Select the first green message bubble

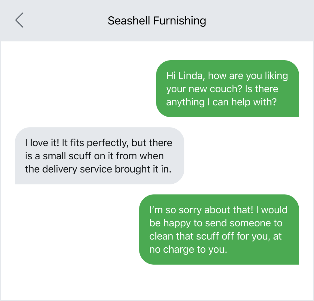click(227, 89)
